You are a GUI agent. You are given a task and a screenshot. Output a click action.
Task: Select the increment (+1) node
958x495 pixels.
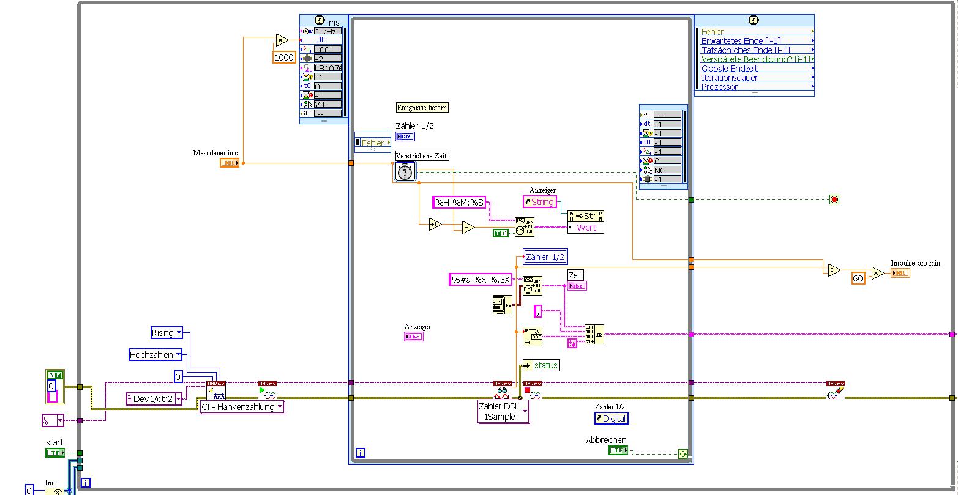click(x=435, y=225)
